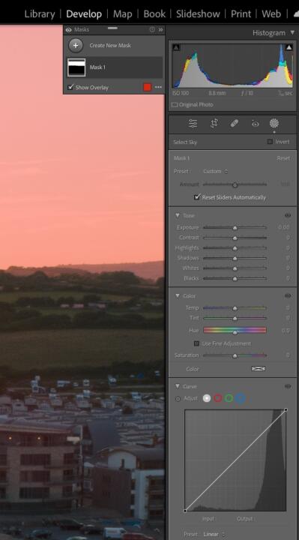Toggle Reset Sliders Automatically checkbox

click(197, 197)
